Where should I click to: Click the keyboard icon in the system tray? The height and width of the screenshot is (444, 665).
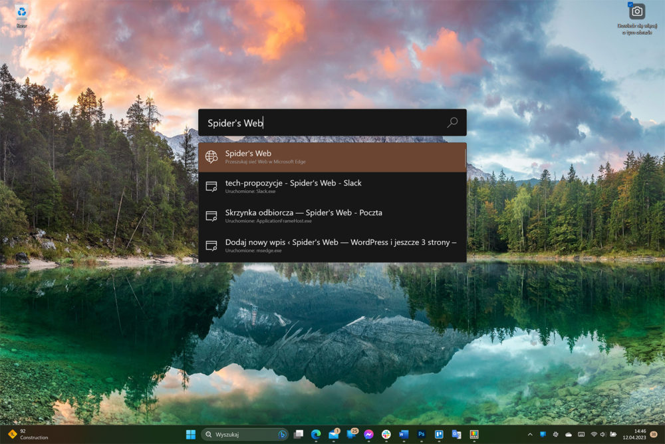coord(581,434)
